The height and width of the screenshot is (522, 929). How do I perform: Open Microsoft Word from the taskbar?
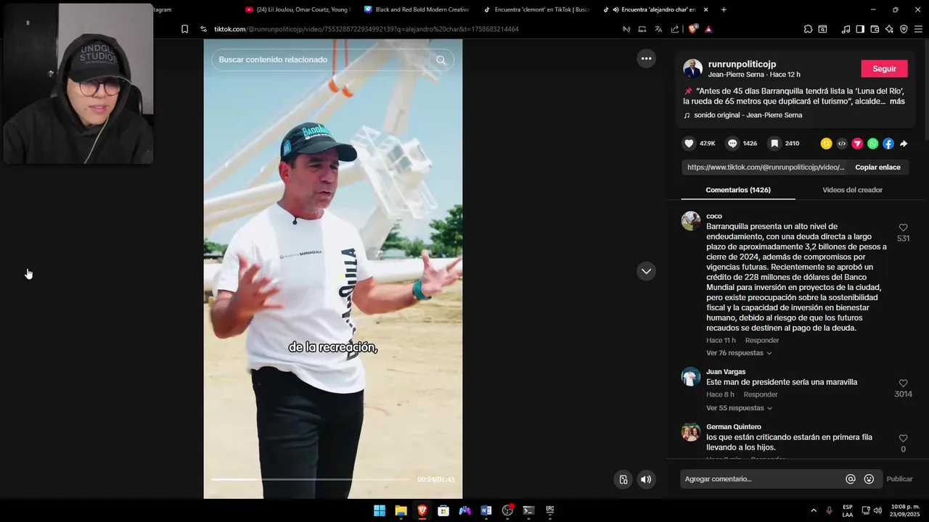(486, 510)
